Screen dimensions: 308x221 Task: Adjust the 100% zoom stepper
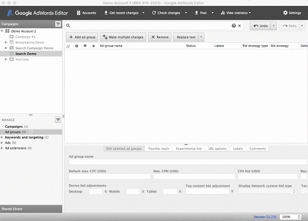(299, 217)
